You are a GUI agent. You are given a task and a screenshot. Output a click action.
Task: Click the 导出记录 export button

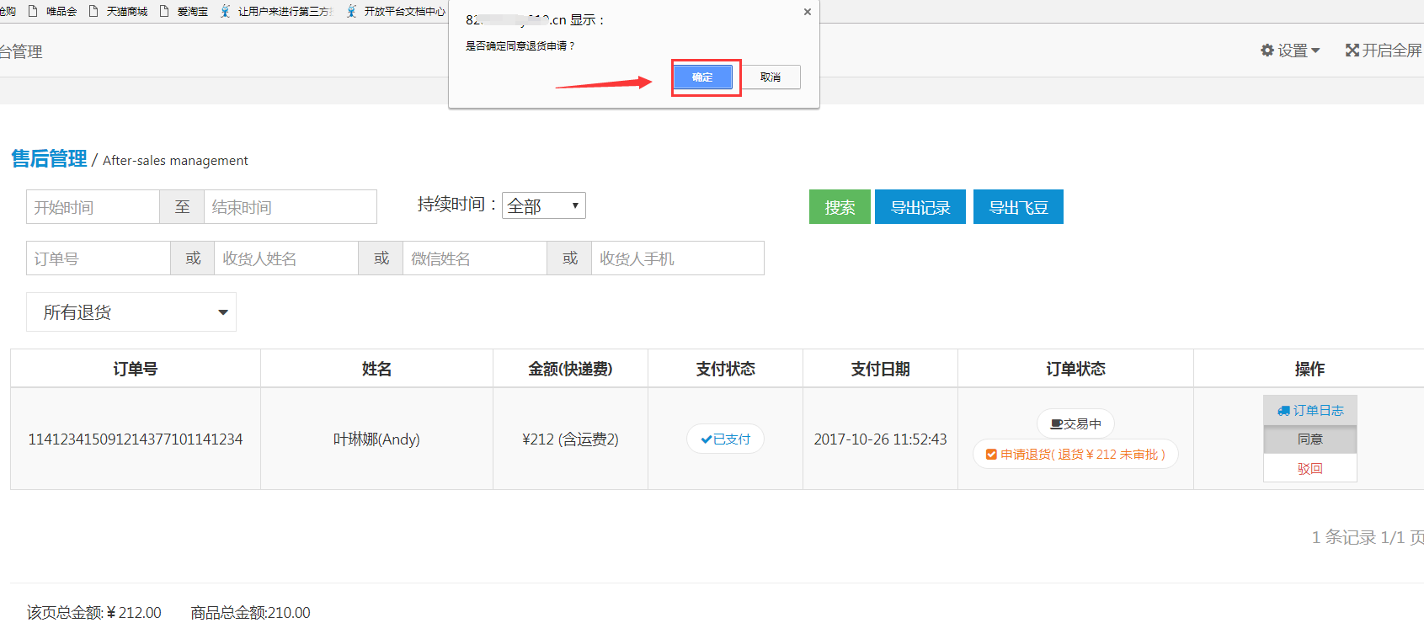pos(920,207)
